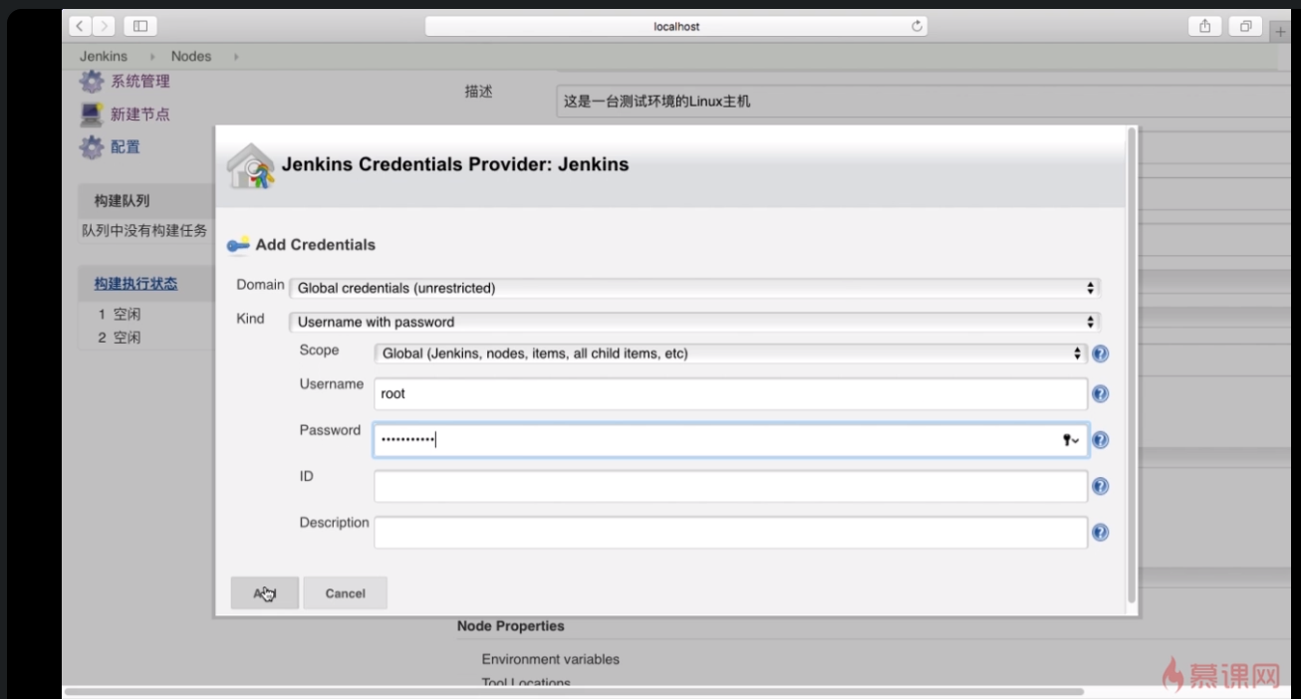Screen dimensions: 1301x699
Task: Open the 新建节点 link
Action: point(140,115)
